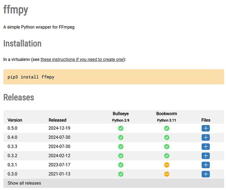Click Bookworm orange pending icon for 0.3.1

point(167,165)
